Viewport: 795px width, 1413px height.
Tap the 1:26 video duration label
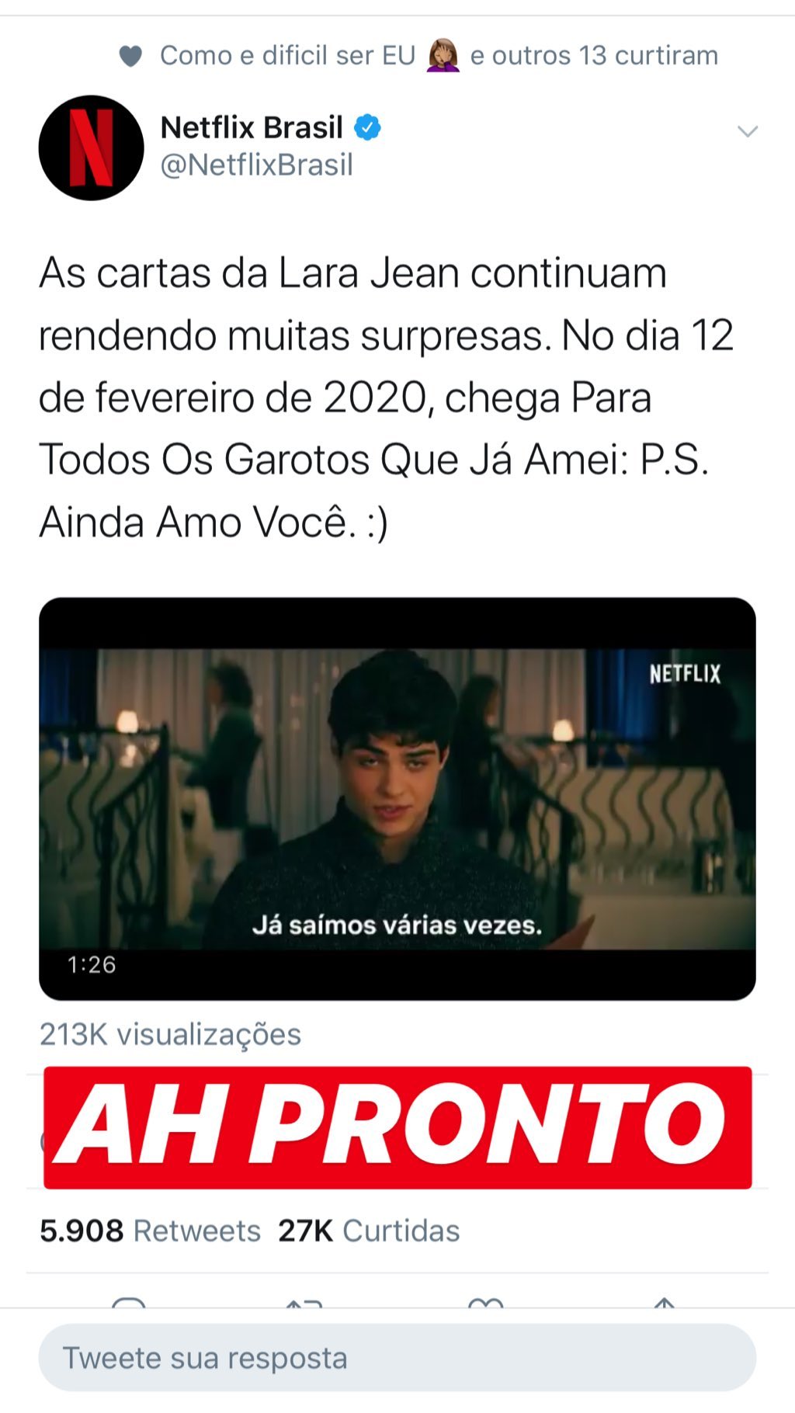pyautogui.click(x=92, y=965)
